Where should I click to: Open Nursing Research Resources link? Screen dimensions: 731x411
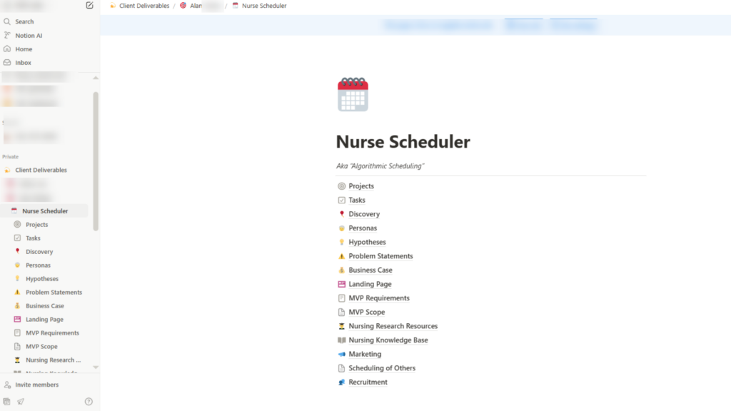tap(393, 325)
